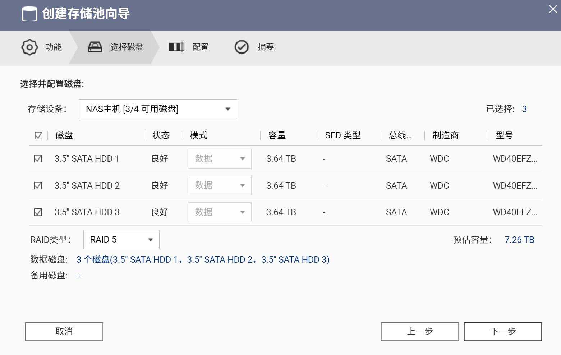Open 模式 dropdown for HDD 1
The height and width of the screenshot is (355, 561).
[219, 159]
